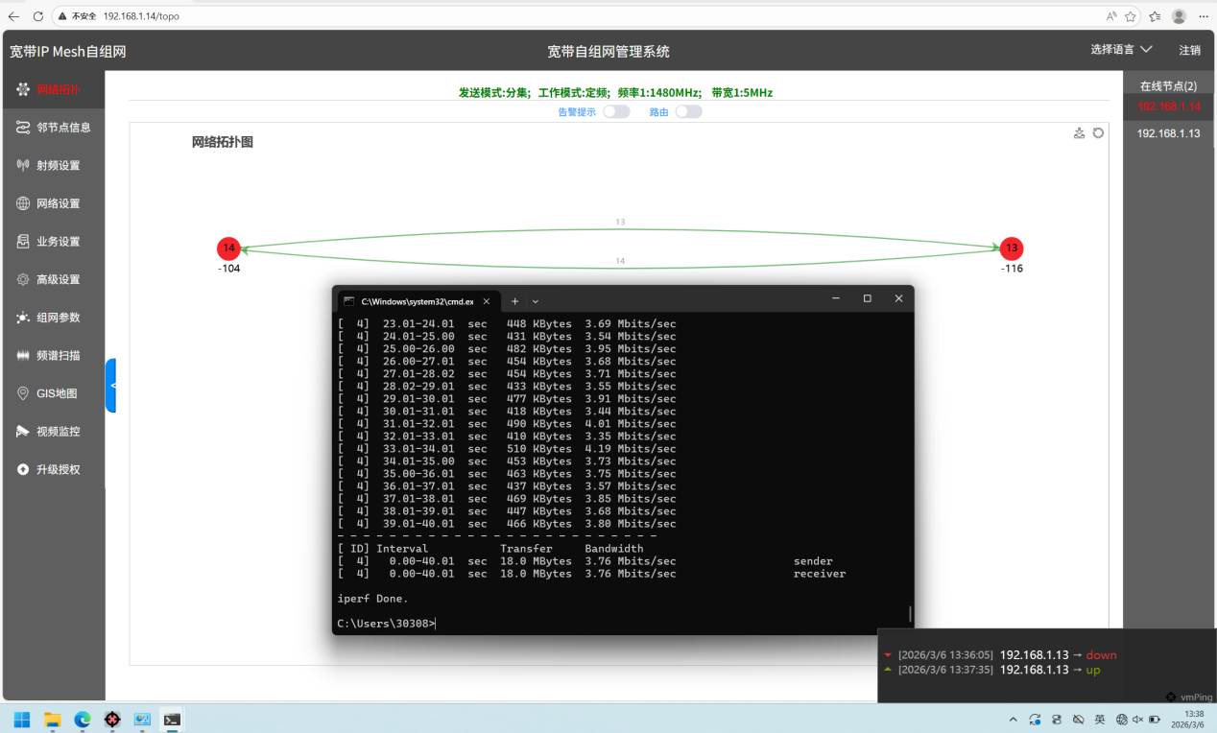This screenshot has width=1217, height=733.
Task: Open the terminal icon on taskbar
Action: click(172, 720)
